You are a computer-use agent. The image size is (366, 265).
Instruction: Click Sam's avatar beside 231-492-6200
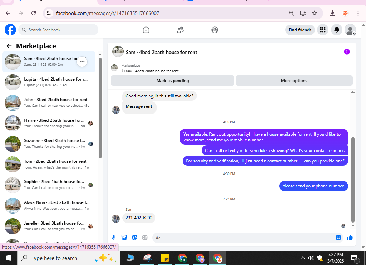click(116, 219)
